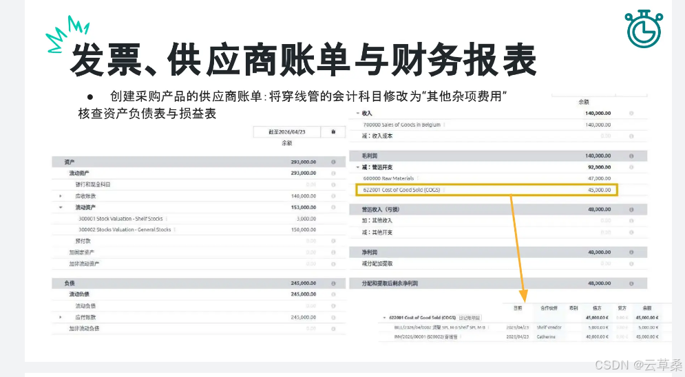Click info icon on 加非流动负债 row
Viewport: 685px width, 377px height.
tap(333, 328)
